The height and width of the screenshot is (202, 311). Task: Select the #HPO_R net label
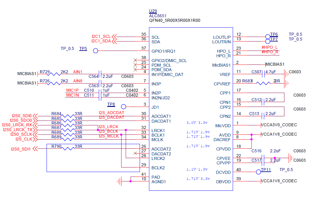(x=270, y=52)
